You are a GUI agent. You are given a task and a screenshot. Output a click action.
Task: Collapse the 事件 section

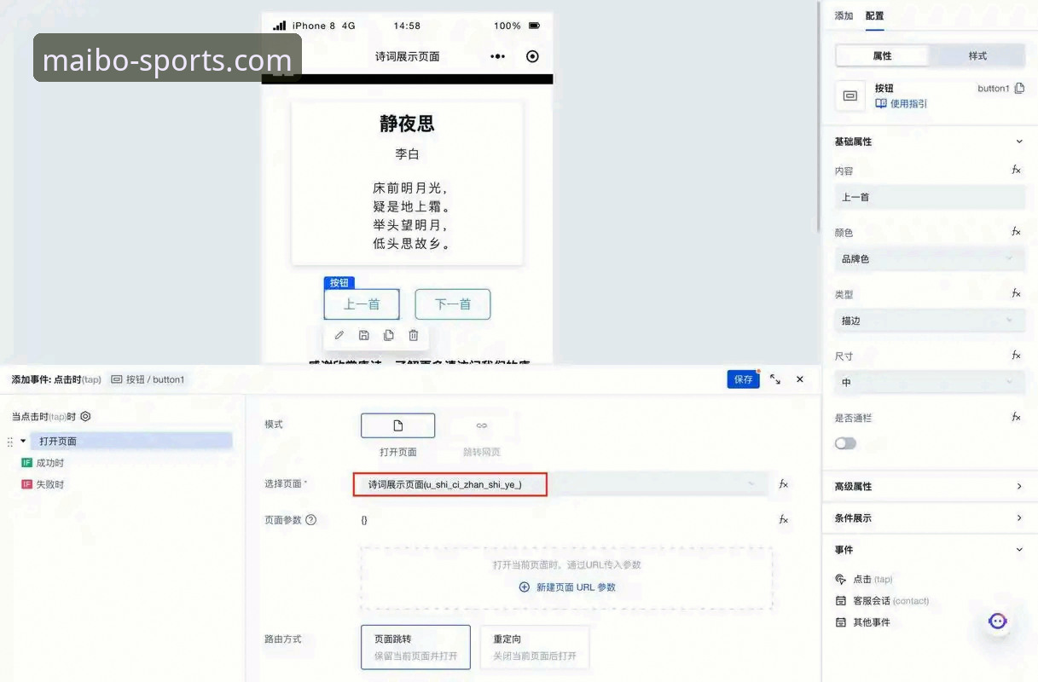pyautogui.click(x=1019, y=550)
